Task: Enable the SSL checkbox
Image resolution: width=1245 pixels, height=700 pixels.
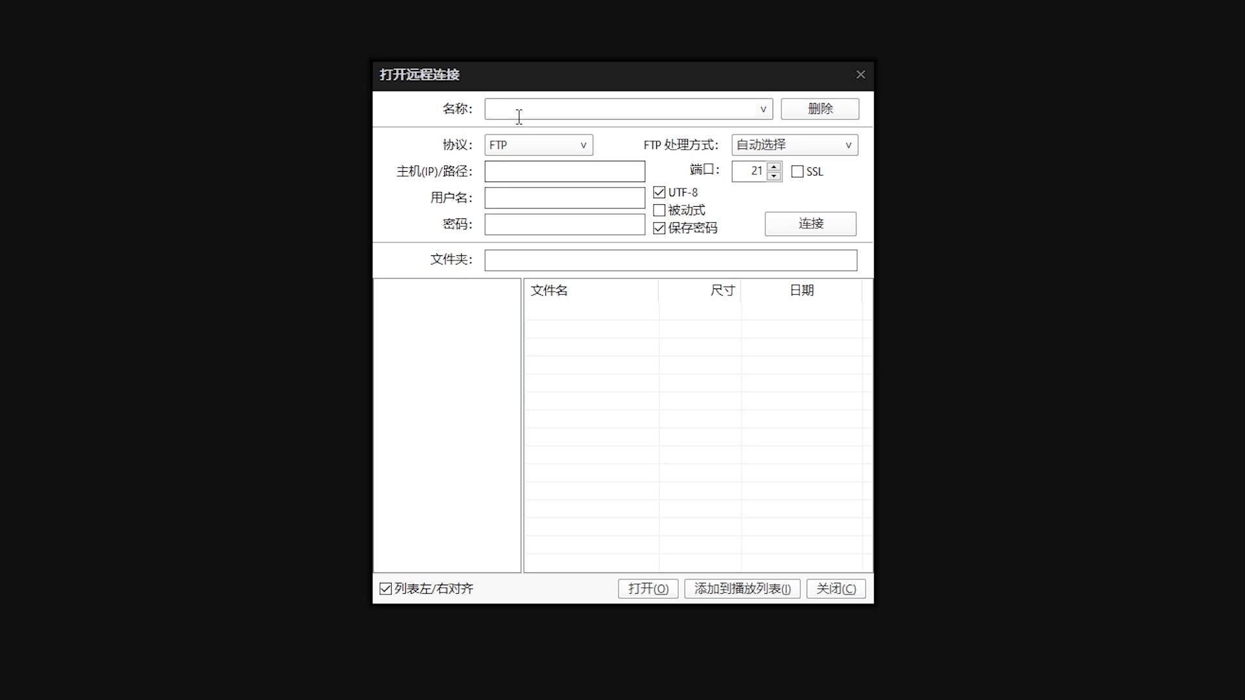Action: pyautogui.click(x=797, y=171)
